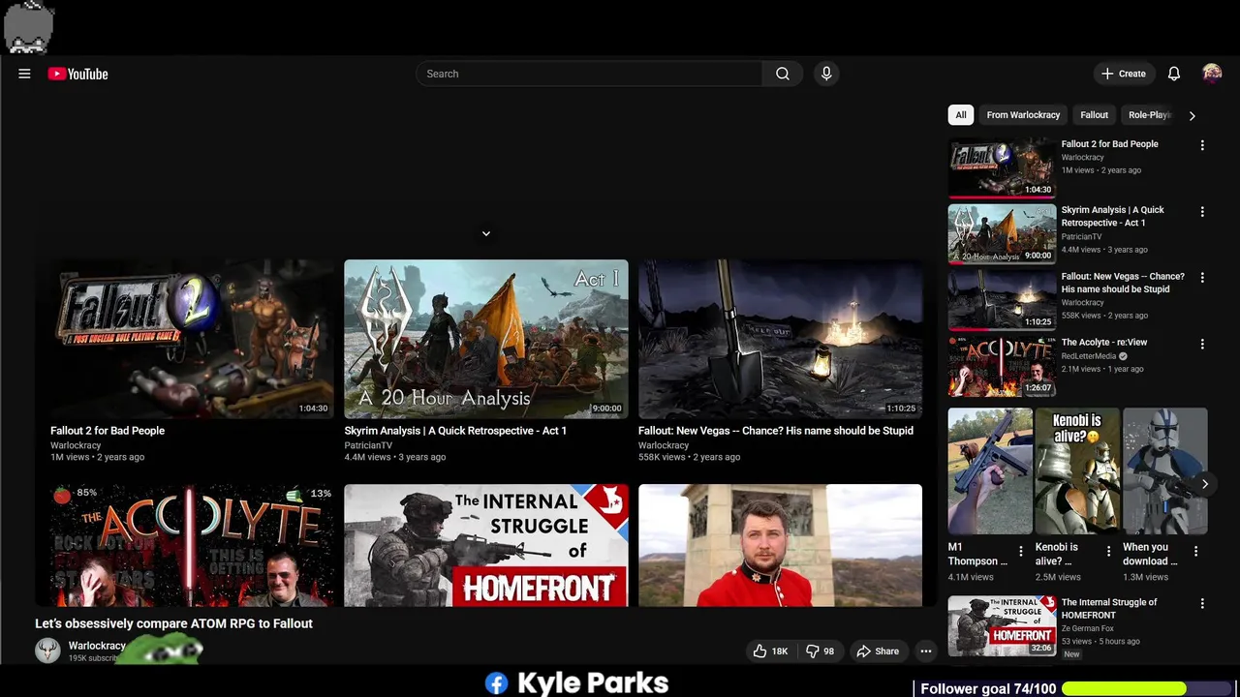Open more actions three-dot button

[926, 652]
